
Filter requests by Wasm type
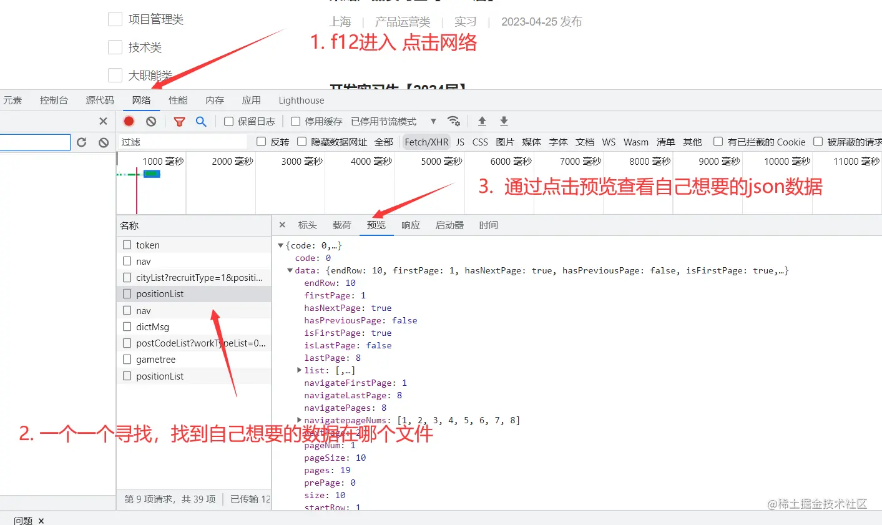click(636, 142)
